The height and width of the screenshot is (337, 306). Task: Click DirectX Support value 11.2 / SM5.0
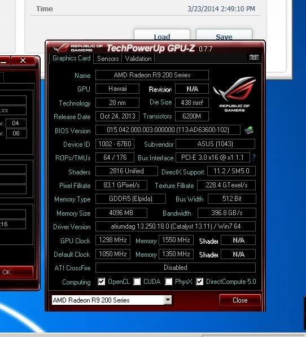(231, 171)
